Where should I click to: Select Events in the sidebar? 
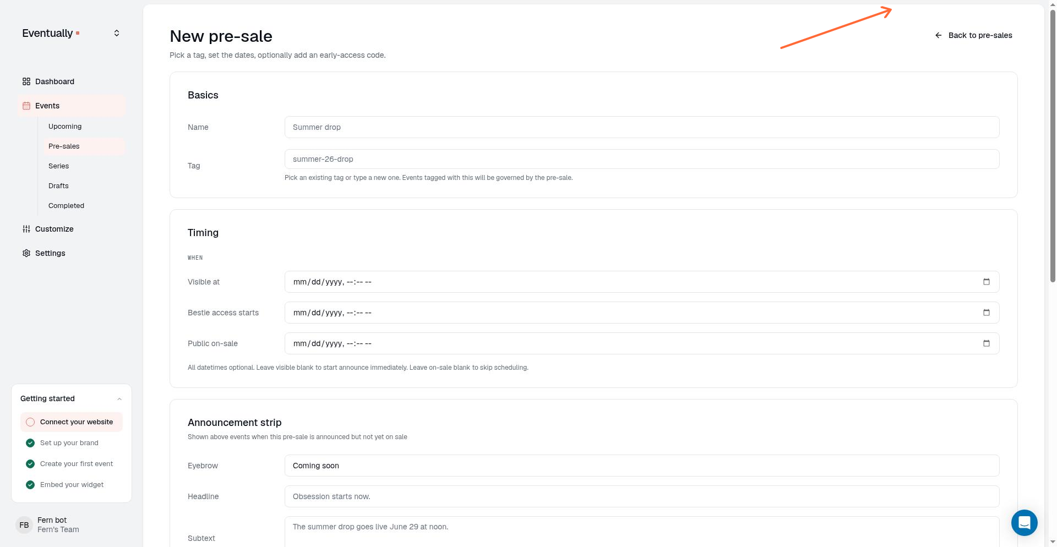pyautogui.click(x=72, y=106)
